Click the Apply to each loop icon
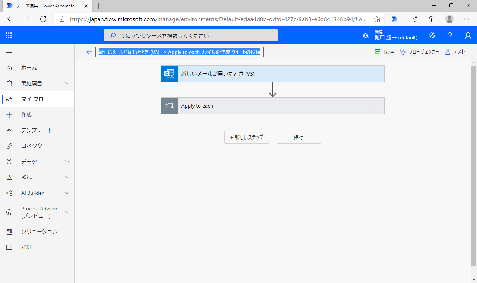This screenshot has width=477, height=283. tap(170, 106)
